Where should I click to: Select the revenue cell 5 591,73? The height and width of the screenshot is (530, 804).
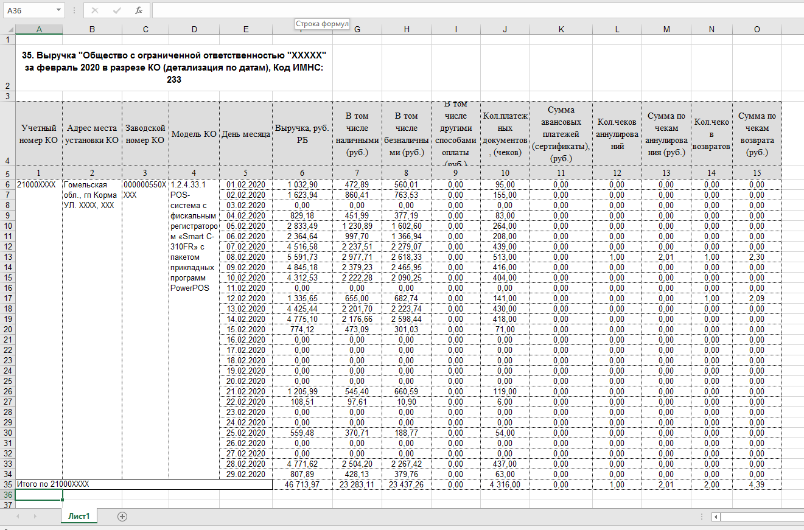pyautogui.click(x=302, y=257)
